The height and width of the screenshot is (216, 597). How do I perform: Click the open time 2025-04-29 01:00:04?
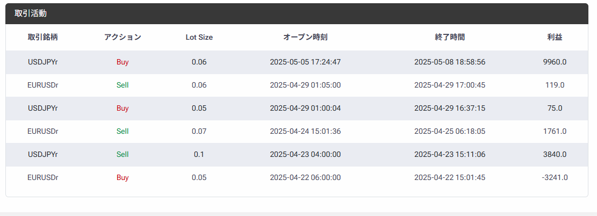coord(305,108)
